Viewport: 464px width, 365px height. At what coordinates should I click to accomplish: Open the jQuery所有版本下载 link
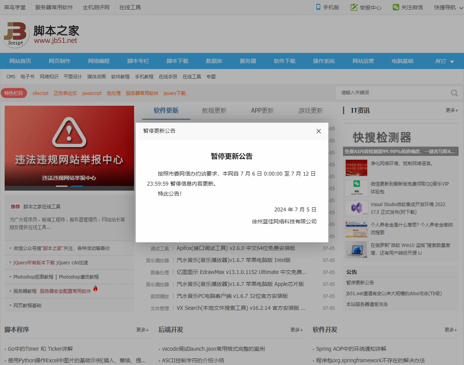[34, 263]
